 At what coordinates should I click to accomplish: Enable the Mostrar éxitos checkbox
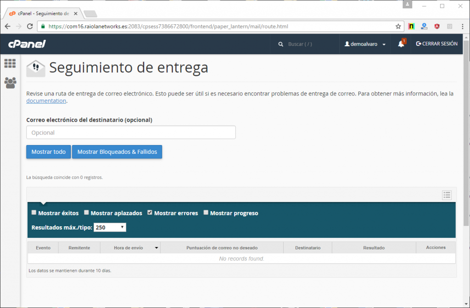coord(34,213)
